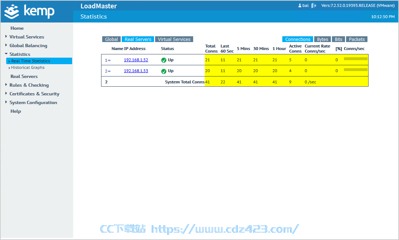Select Real Time Statistics
The width and height of the screenshot is (399, 240).
click(39, 61)
